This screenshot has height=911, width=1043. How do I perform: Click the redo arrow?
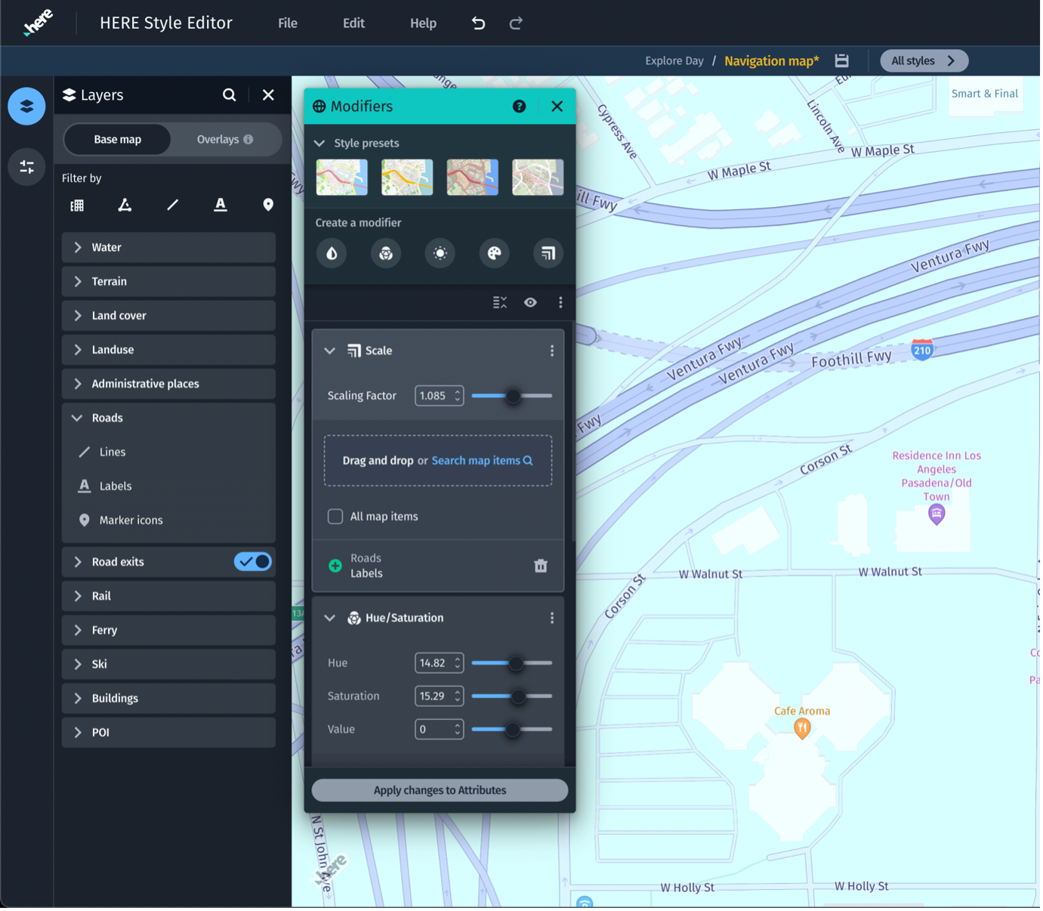[x=516, y=23]
